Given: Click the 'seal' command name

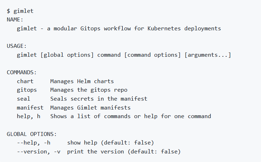Looking at the screenshot, I should coord(24,99).
